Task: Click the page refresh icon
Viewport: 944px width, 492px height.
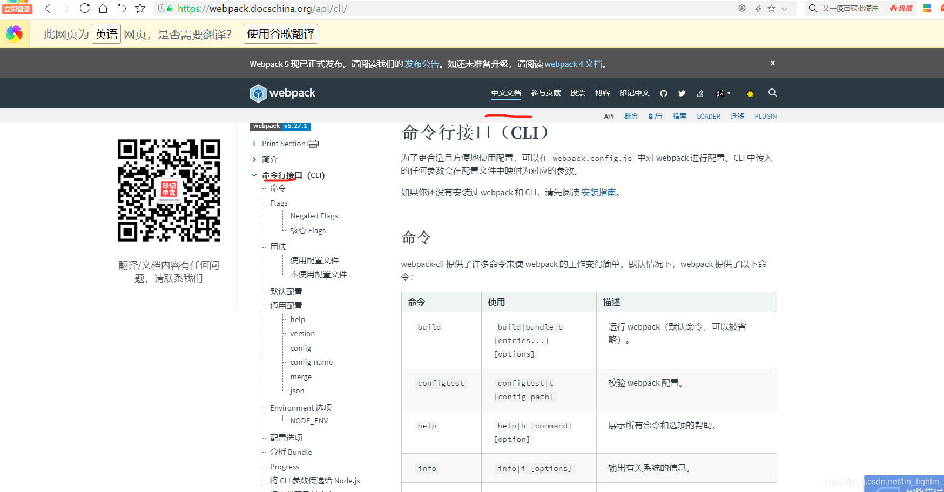Action: 84,8
